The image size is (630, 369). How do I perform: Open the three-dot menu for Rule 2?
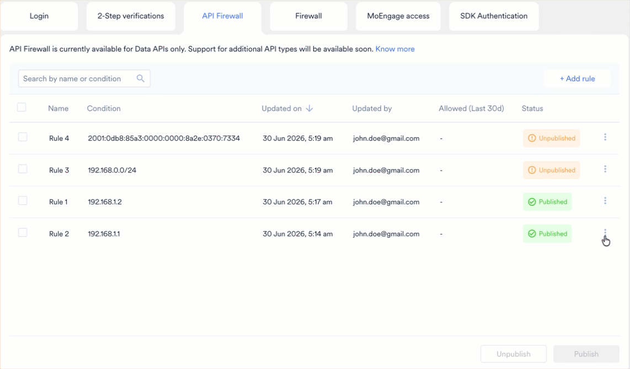tap(605, 232)
